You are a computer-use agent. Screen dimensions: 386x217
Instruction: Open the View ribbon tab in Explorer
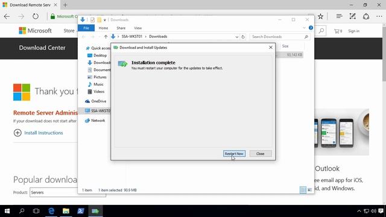138,28
